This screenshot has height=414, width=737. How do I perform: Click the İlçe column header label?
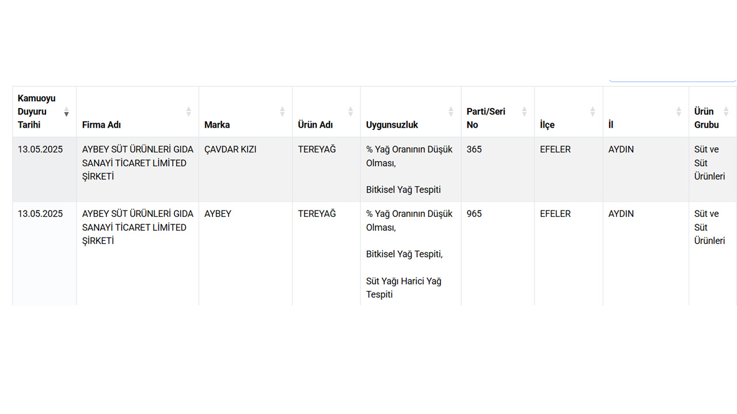click(x=547, y=125)
